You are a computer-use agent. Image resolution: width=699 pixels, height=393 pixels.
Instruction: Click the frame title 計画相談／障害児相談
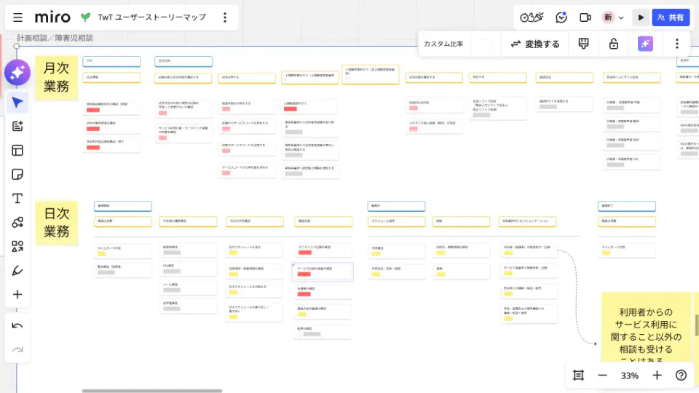[55, 38]
